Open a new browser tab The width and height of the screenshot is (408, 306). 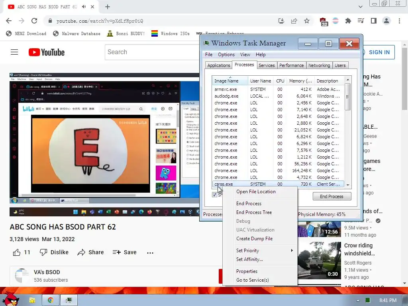[108, 7]
